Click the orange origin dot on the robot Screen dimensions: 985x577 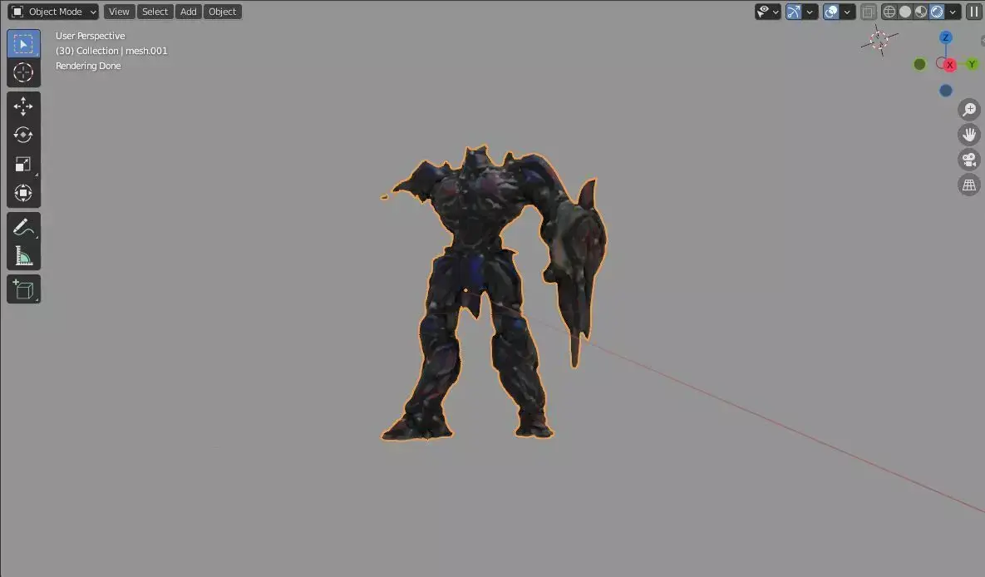pos(465,290)
